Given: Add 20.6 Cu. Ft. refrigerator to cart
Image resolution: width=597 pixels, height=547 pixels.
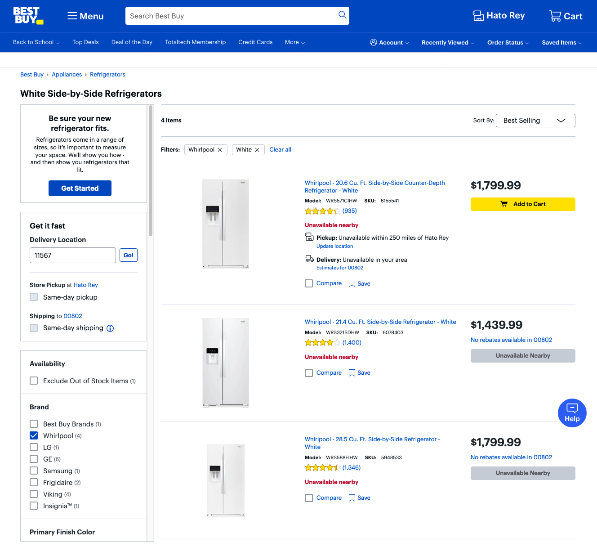Looking at the screenshot, I should tap(523, 204).
